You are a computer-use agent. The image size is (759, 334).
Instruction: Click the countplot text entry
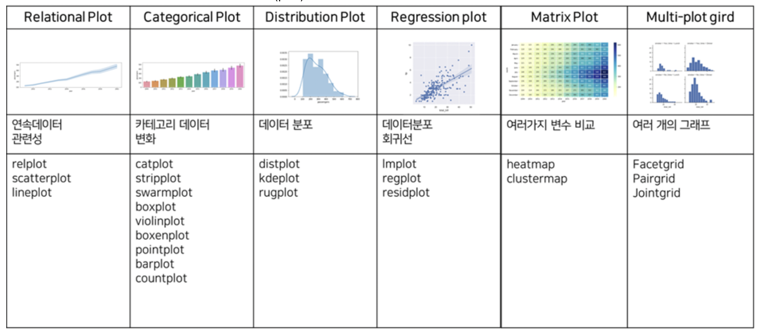tap(161, 278)
